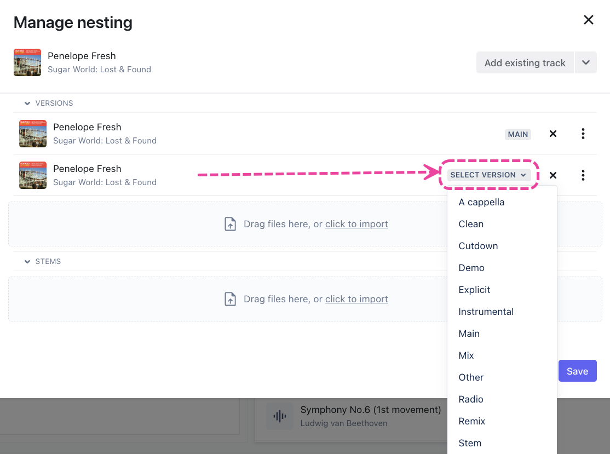Remove the second Penelope Fresh version
This screenshot has height=454, width=610.
pyautogui.click(x=553, y=175)
